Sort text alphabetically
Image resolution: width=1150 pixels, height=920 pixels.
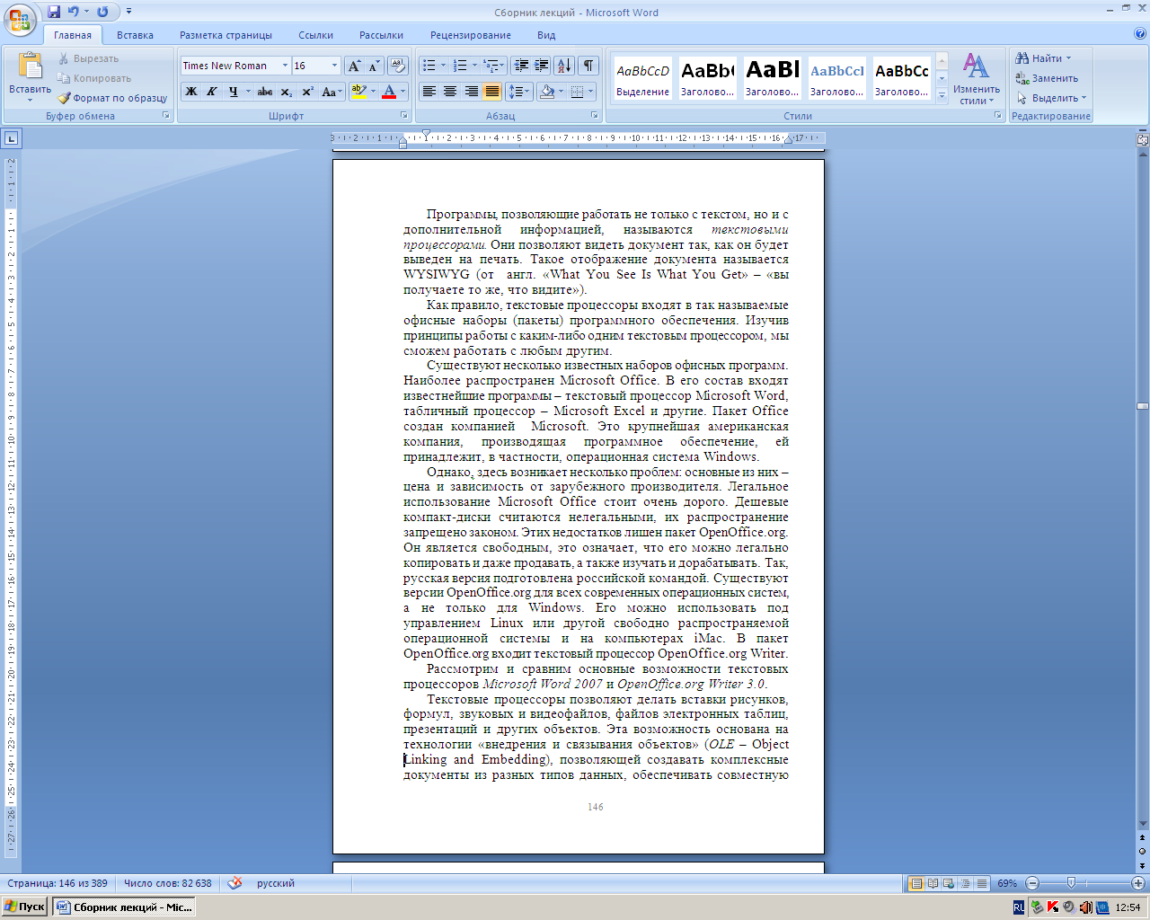click(x=564, y=66)
